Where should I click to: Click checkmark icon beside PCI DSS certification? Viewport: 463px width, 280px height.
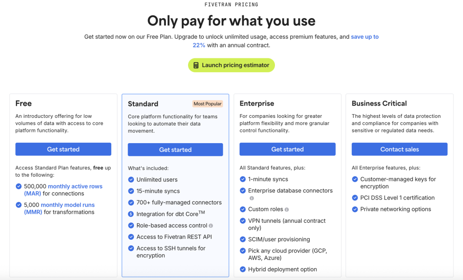click(x=355, y=198)
